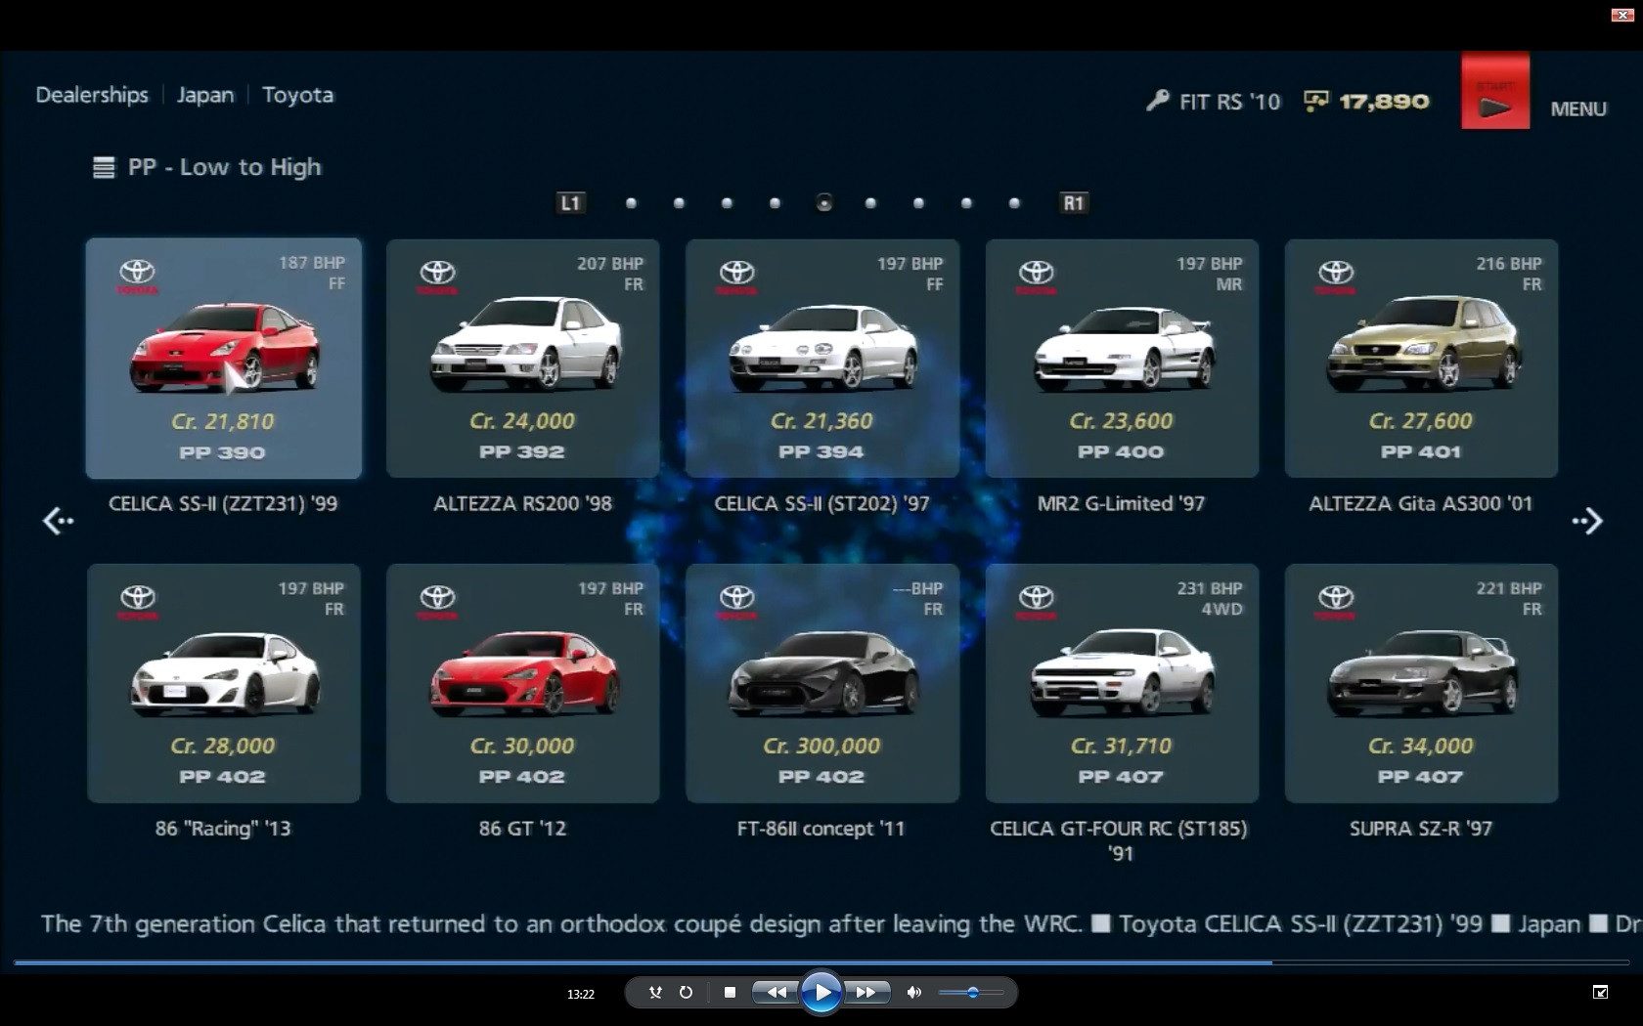Select the ALTEZZA RS200 '98 card
The image size is (1643, 1026).
(522, 359)
